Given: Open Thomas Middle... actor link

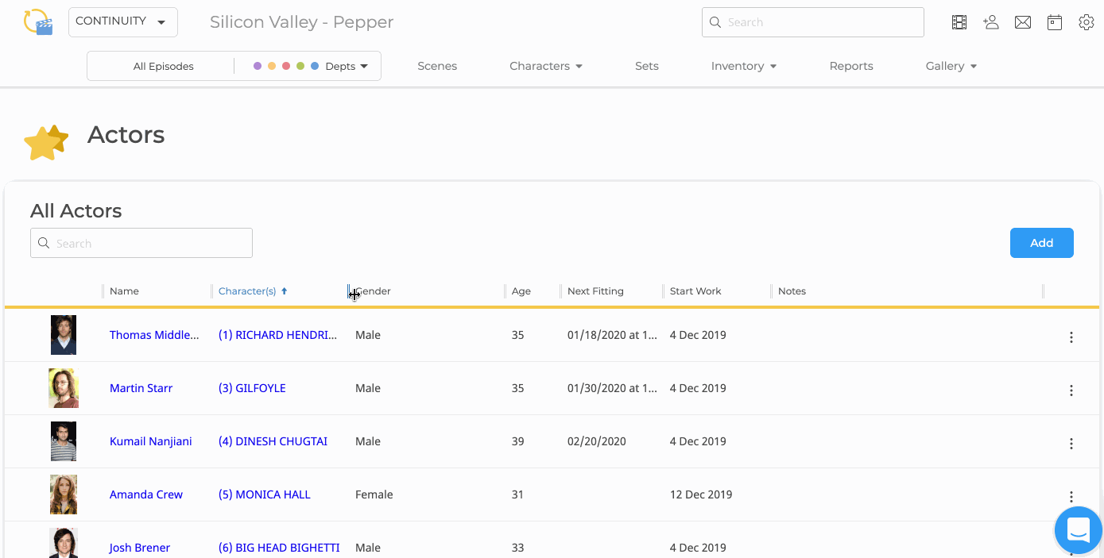Looking at the screenshot, I should tap(154, 335).
